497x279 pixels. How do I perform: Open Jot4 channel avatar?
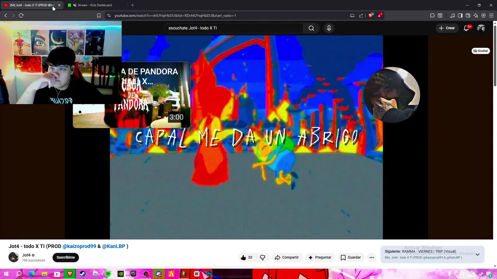tap(14, 257)
